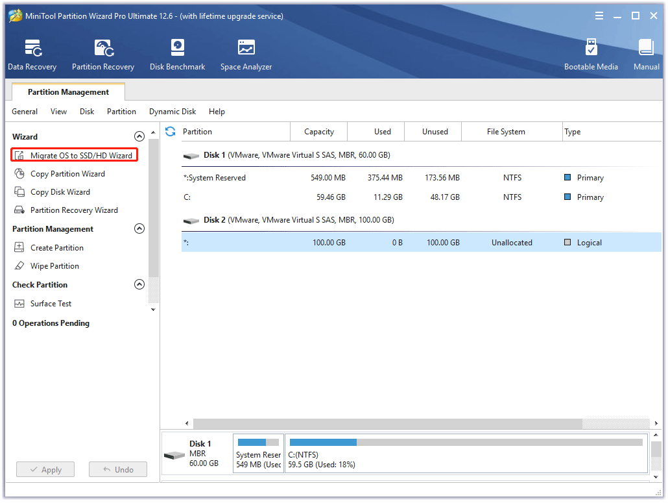This screenshot has height=503, width=668.
Task: Sort by the Capacity column header
Action: pyautogui.click(x=318, y=132)
